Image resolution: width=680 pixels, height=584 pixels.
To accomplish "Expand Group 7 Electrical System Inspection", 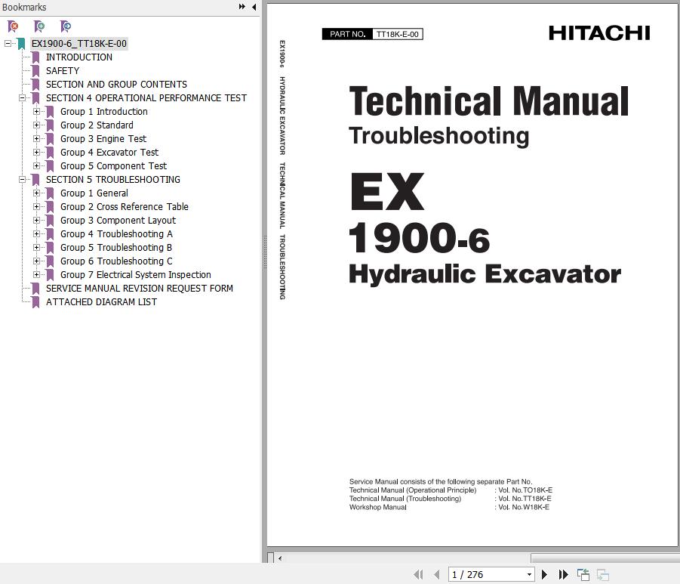I will 36,275.
